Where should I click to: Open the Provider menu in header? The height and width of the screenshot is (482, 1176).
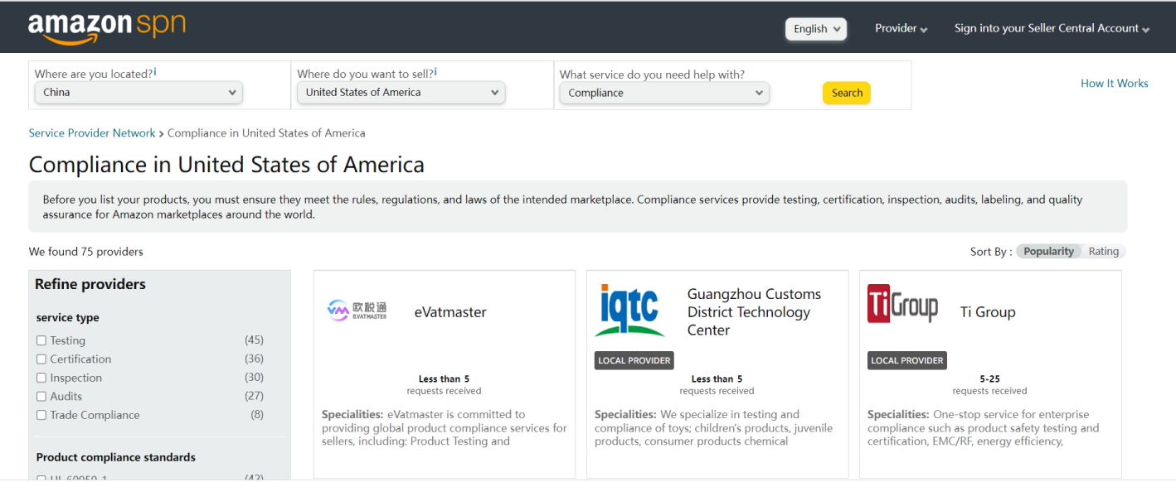[901, 28]
